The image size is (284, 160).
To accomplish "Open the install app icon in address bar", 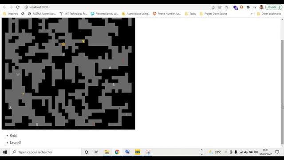I will [x=213, y=7].
